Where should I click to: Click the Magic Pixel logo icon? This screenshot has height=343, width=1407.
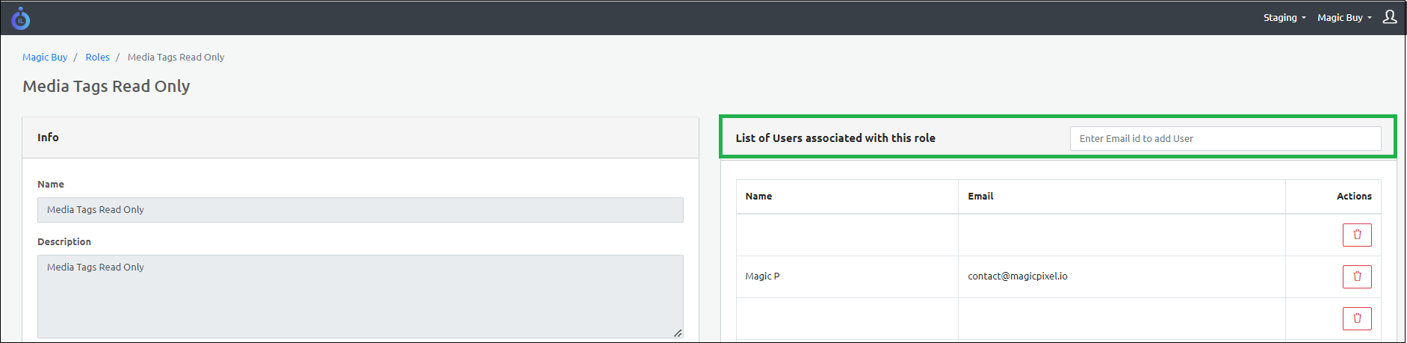[21, 19]
